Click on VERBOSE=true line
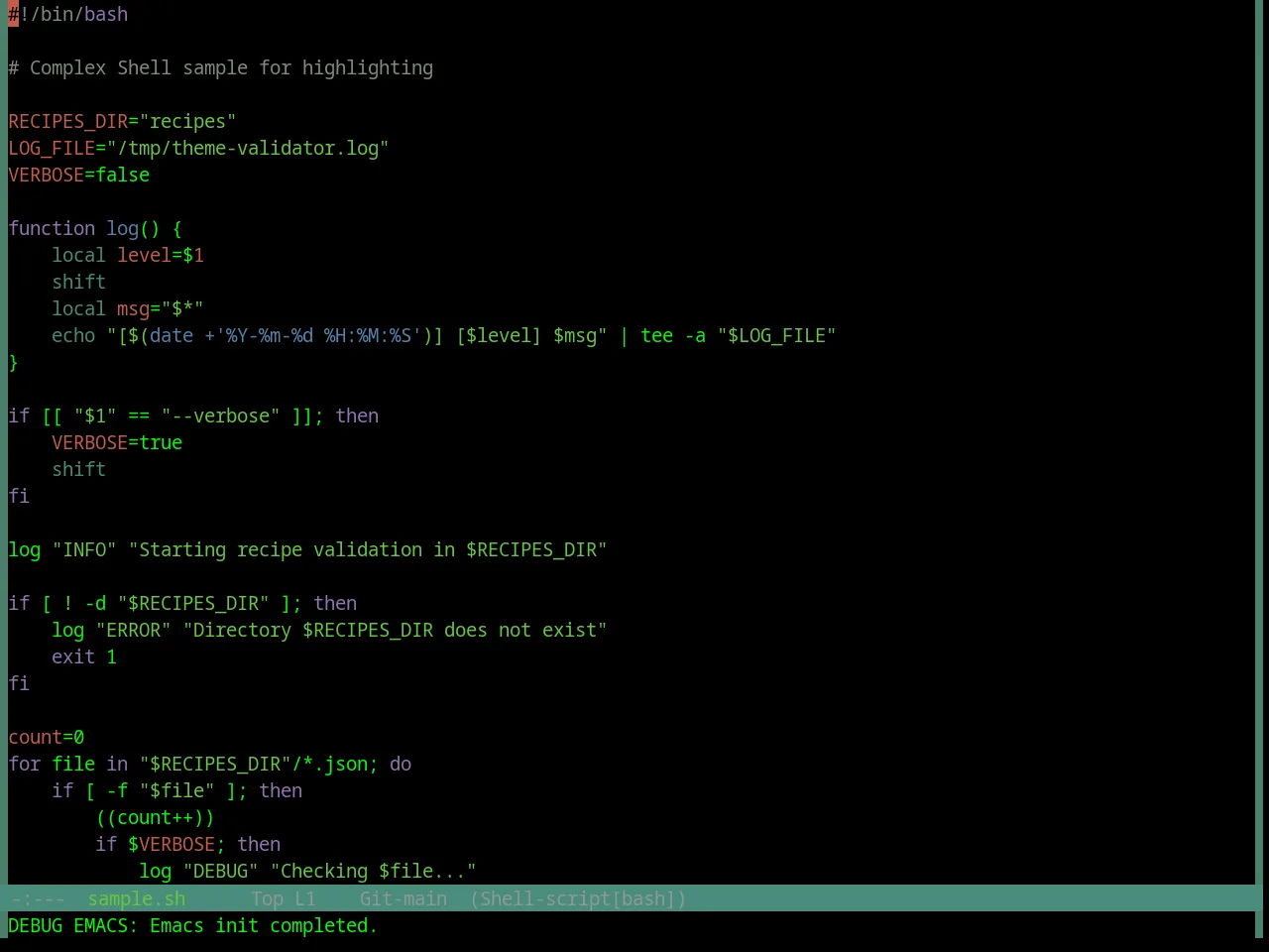The width and height of the screenshot is (1269, 952). [117, 442]
